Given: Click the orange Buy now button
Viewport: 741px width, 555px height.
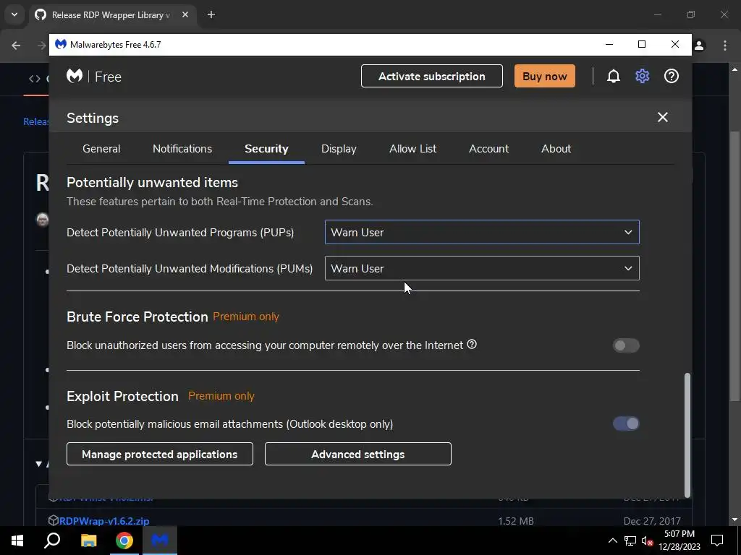Looking at the screenshot, I should (544, 76).
